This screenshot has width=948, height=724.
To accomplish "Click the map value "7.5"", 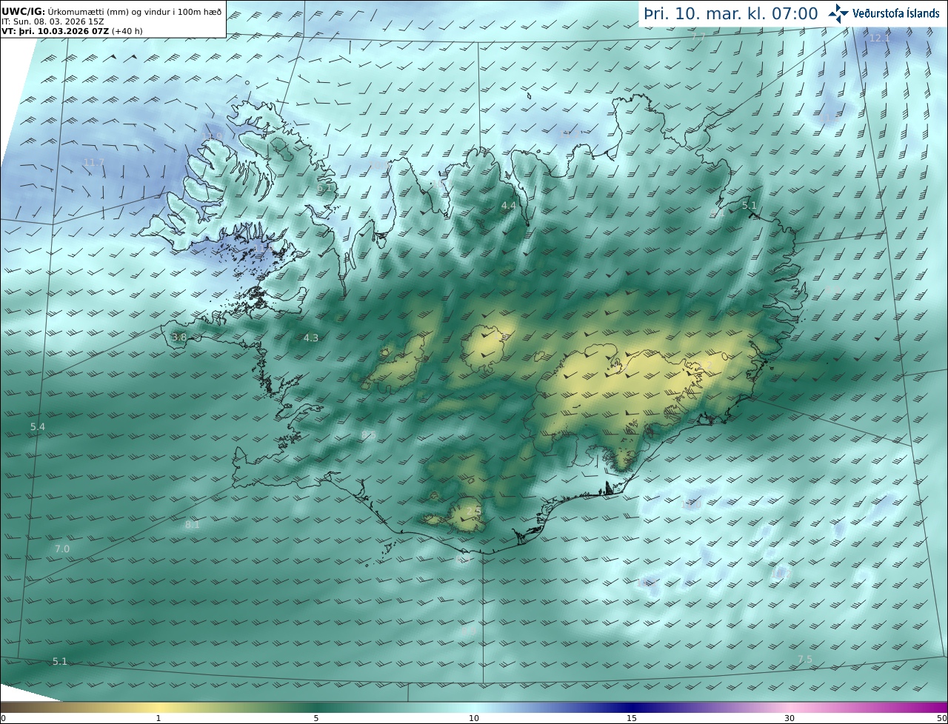I will pyautogui.click(x=805, y=660).
